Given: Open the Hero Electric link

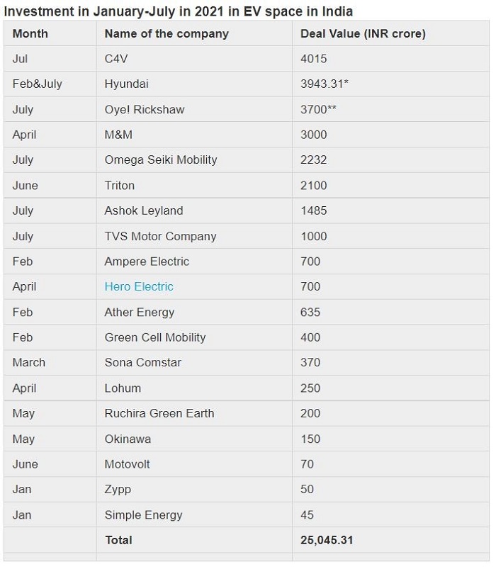Looking at the screenshot, I should 139,286.
